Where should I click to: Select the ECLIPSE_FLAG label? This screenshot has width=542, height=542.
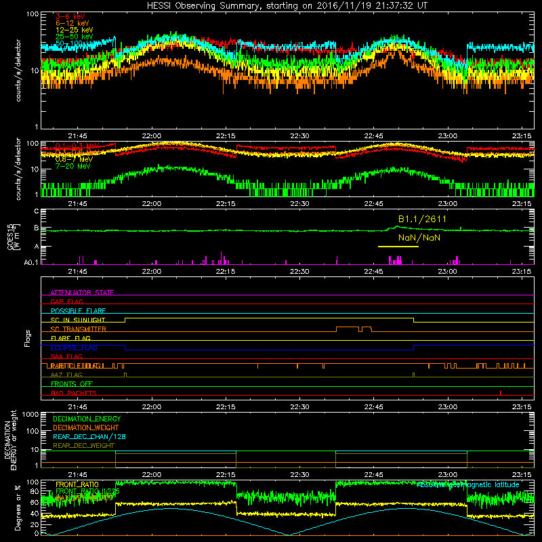point(74,348)
